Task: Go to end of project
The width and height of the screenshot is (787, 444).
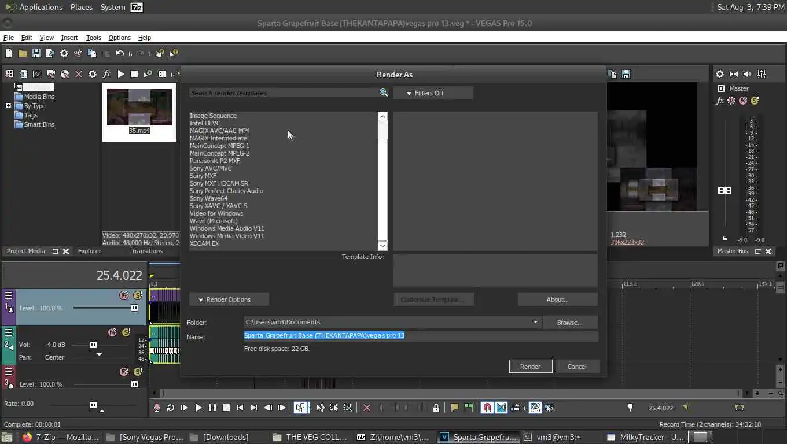Action: [254, 408]
